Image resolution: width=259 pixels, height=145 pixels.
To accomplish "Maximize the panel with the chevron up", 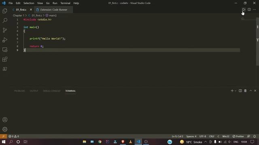I will coord(251,91).
